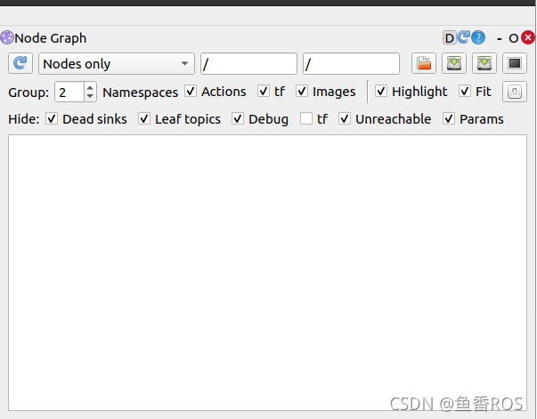Enable the Hide tf checkbox
The height and width of the screenshot is (419, 537).
pos(306,119)
